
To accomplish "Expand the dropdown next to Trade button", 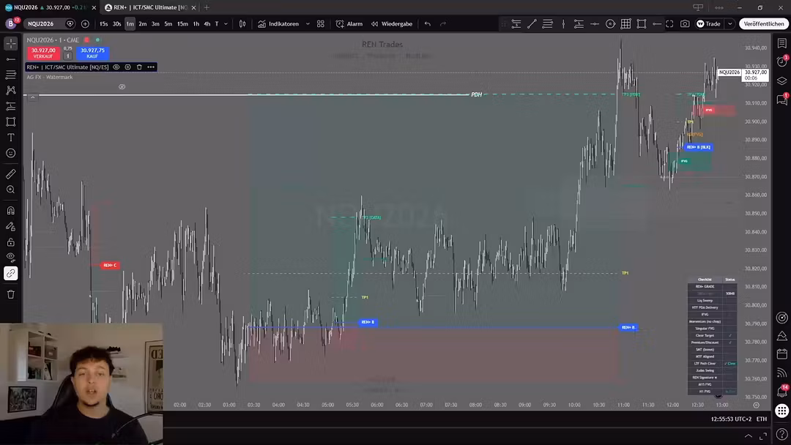I will coord(729,23).
